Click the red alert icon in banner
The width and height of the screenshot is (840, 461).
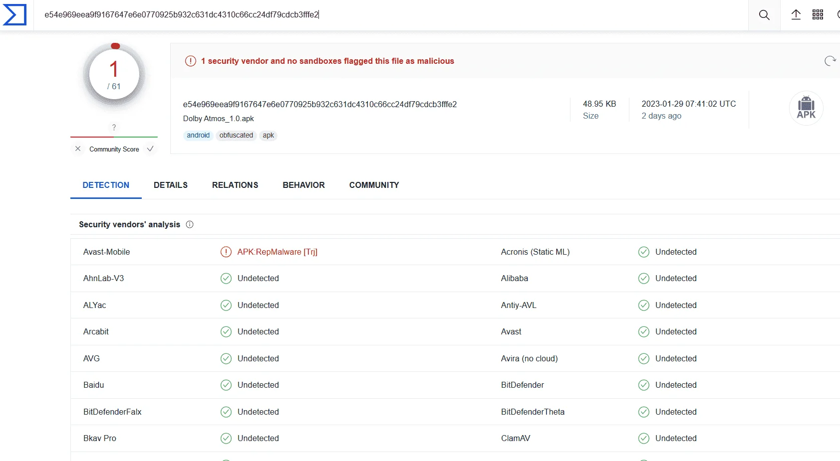(191, 61)
